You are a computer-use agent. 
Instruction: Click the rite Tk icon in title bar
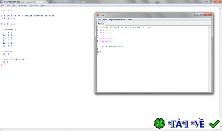[x=98, y=15]
